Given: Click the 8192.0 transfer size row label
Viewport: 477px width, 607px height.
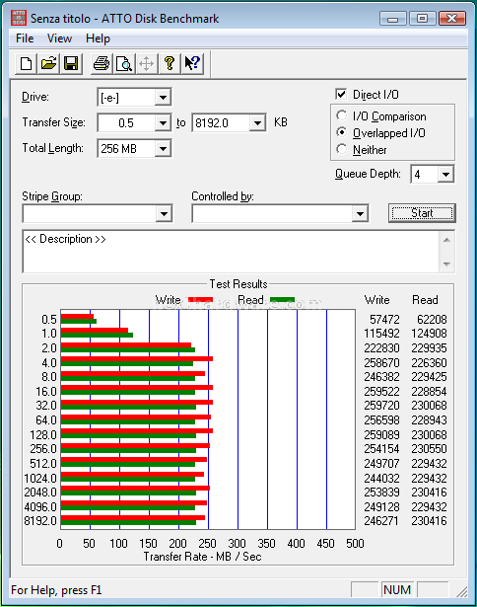Looking at the screenshot, I should click(40, 521).
